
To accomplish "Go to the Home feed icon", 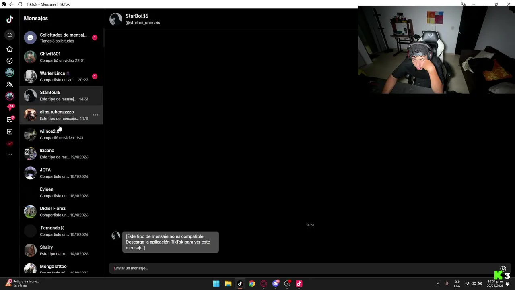I will pyautogui.click(x=10, y=49).
